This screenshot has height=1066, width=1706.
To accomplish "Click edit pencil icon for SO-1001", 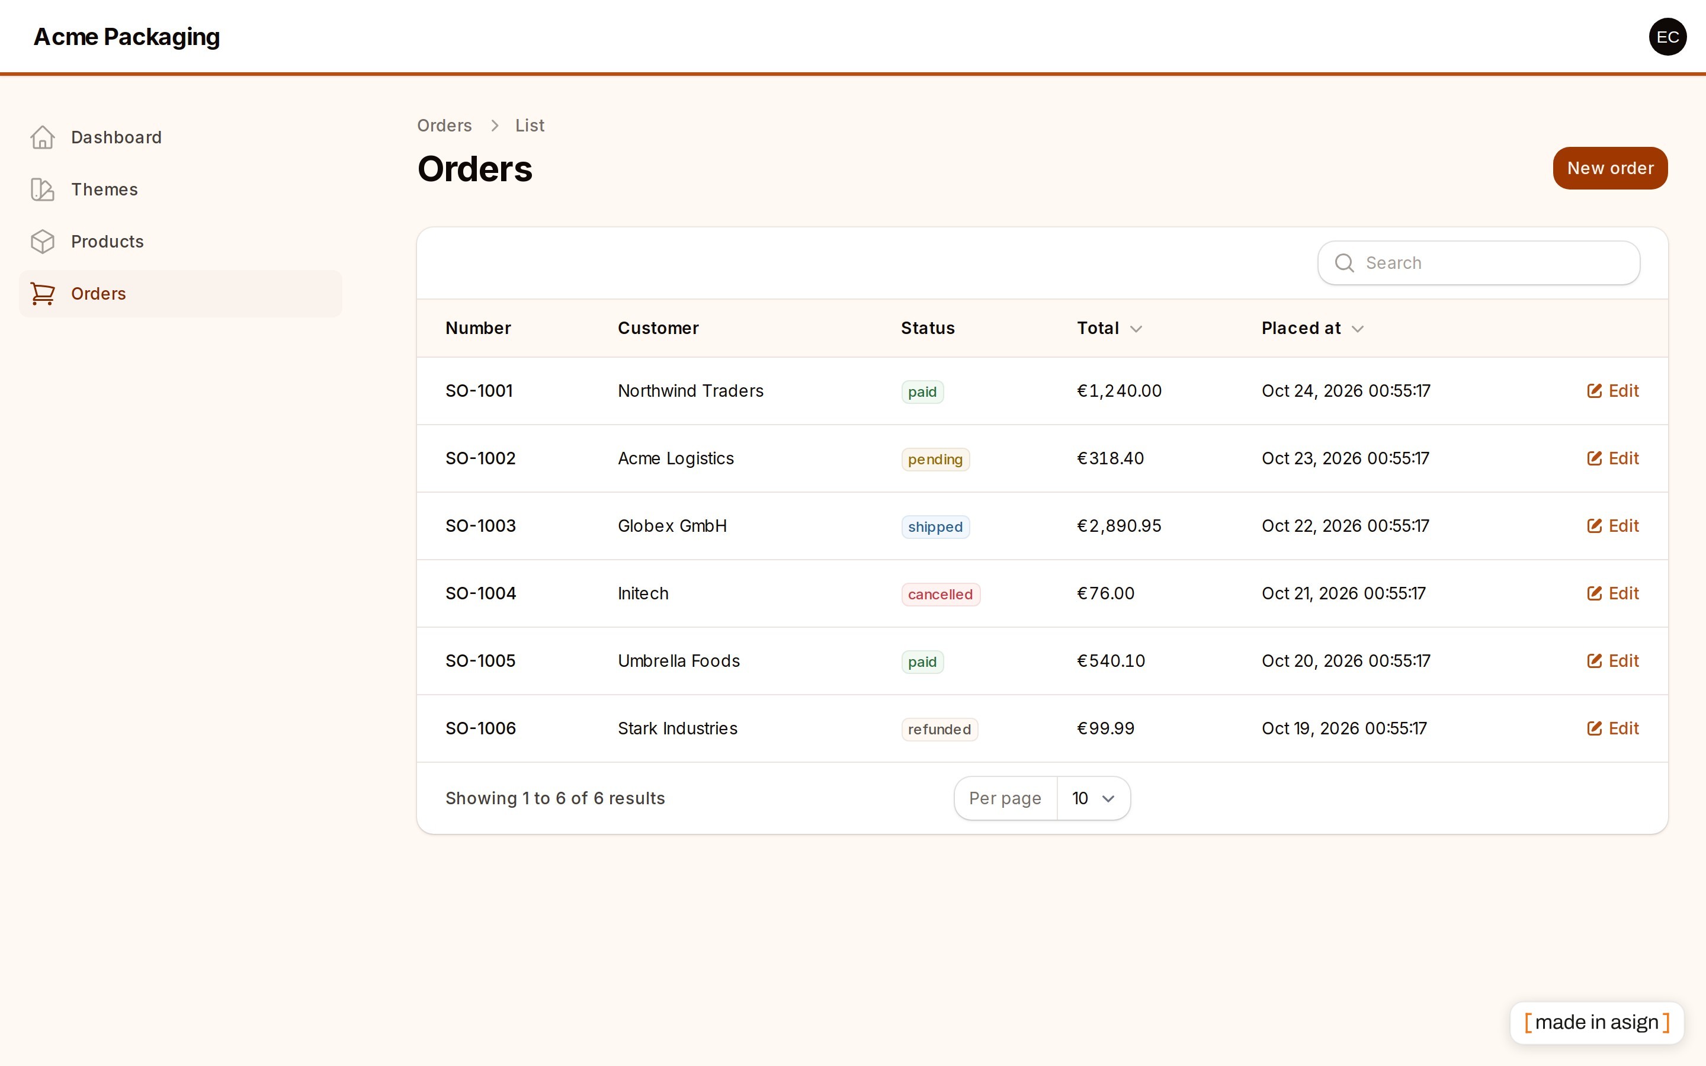I will (1594, 391).
